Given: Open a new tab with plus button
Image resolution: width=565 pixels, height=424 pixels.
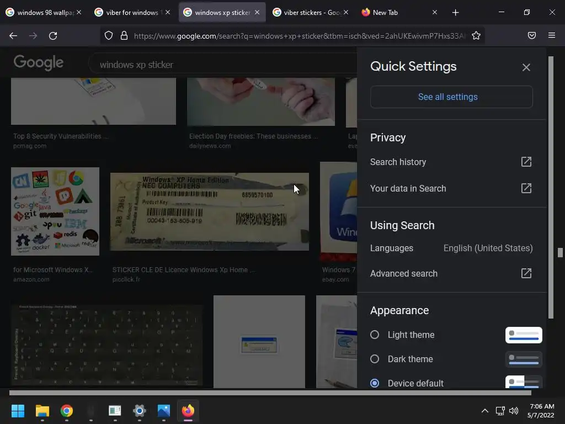Looking at the screenshot, I should pyautogui.click(x=455, y=13).
